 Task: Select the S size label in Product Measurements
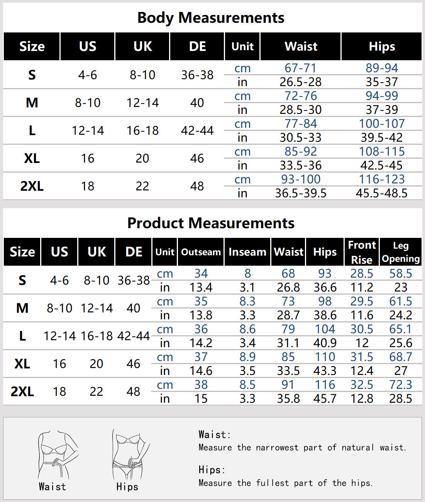(x=22, y=280)
